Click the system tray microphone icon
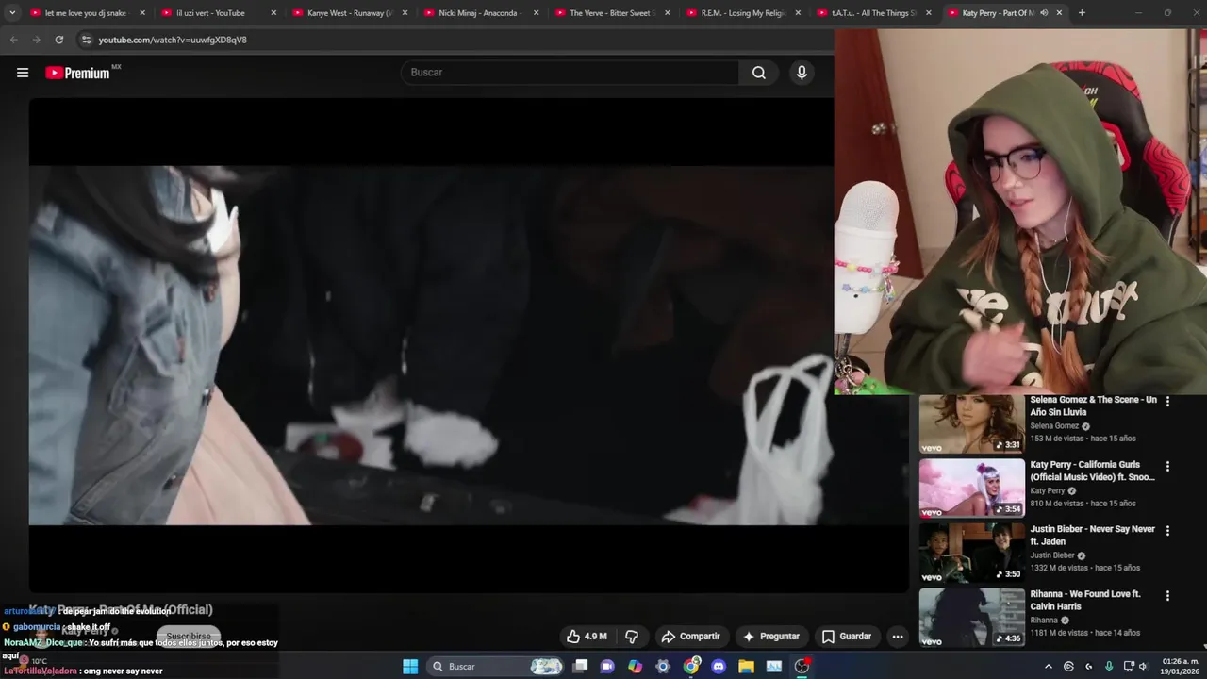This screenshot has height=679, width=1207. click(1109, 667)
